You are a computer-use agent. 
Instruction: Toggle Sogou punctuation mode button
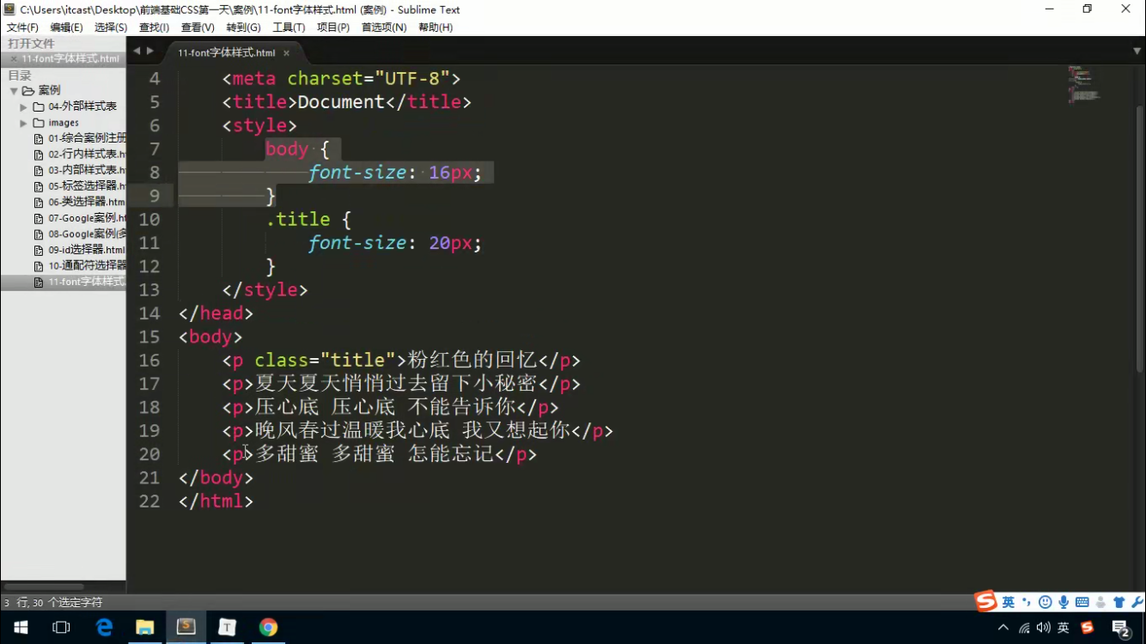[1027, 603]
